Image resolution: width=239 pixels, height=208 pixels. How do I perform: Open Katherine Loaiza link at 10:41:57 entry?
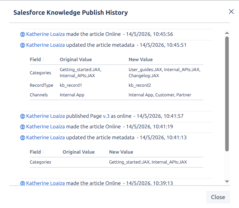click(x=46, y=116)
